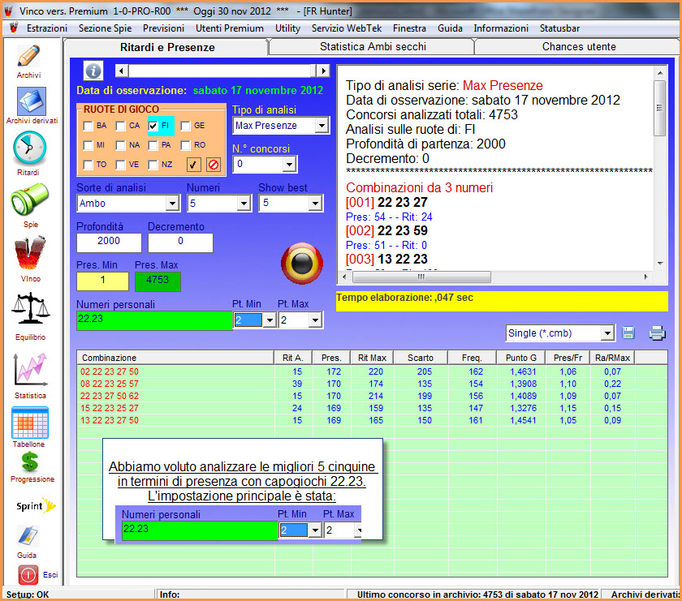This screenshot has height=601, width=682.
Task: Save results with the floppy disk icon
Action: [628, 333]
